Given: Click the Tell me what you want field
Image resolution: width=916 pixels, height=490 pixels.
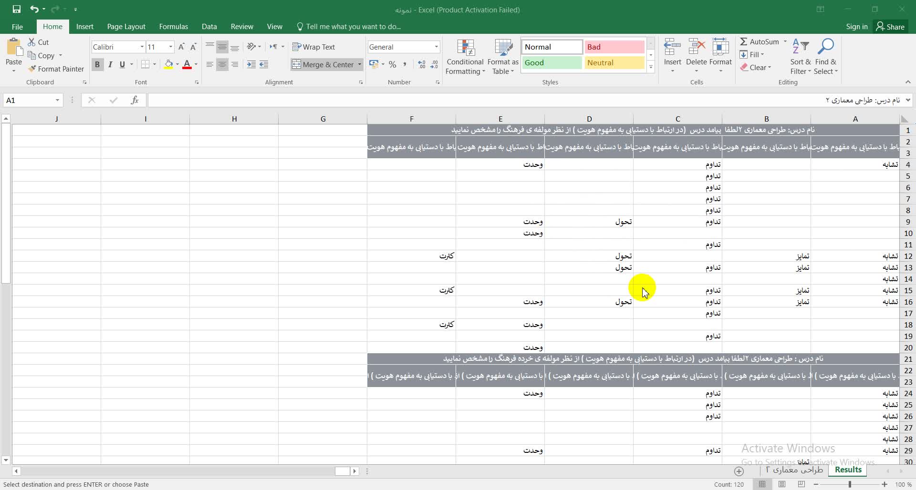Looking at the screenshot, I should pos(353,27).
